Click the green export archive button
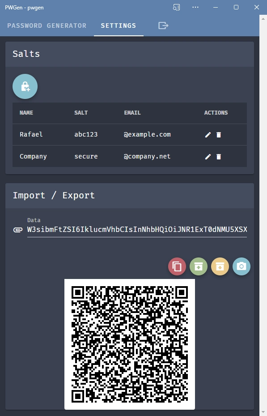Screen dimensions: 267x416 (199, 266)
